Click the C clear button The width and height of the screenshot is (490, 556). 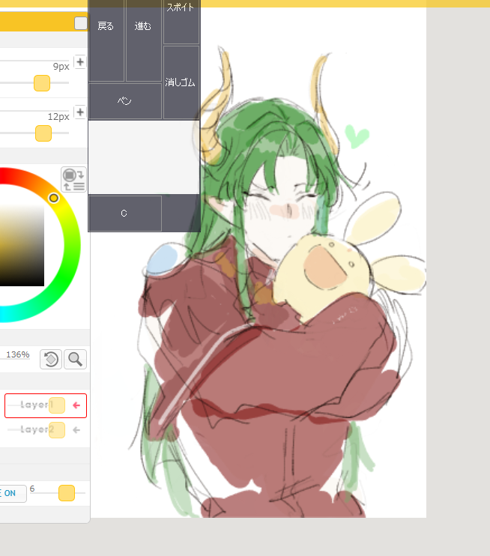(125, 213)
